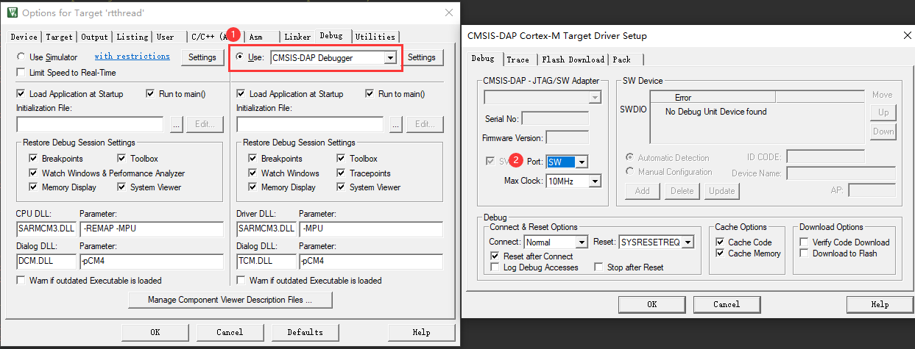Viewport: 915px width, 349px height.
Task: Click Manage Component Viewer Description Files button
Action: pyautogui.click(x=230, y=300)
